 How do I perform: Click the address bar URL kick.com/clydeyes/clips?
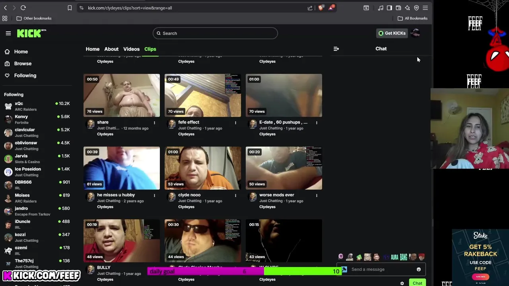pyautogui.click(x=130, y=8)
